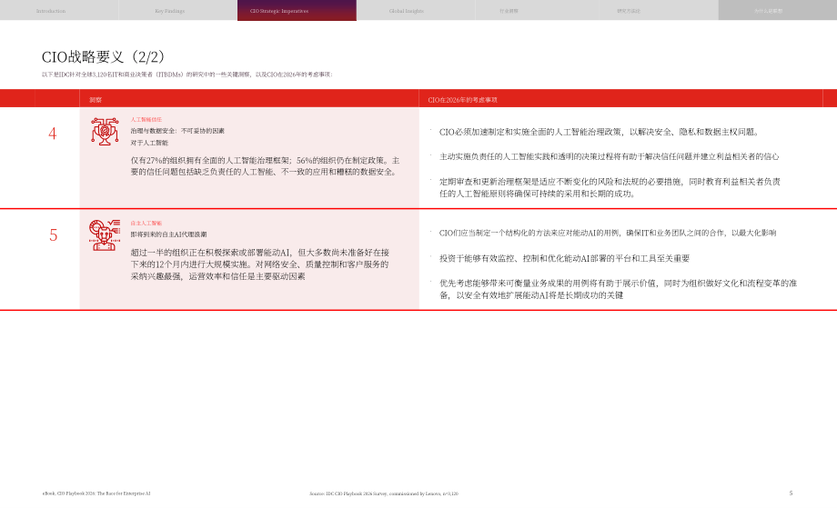Click the bullet starting 主动实施负责任的人工智能实践
Screen dimensions: 837x508
[x=609, y=156]
